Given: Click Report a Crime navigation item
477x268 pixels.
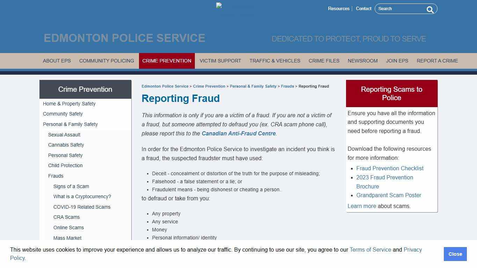Looking at the screenshot, I should click(x=437, y=61).
